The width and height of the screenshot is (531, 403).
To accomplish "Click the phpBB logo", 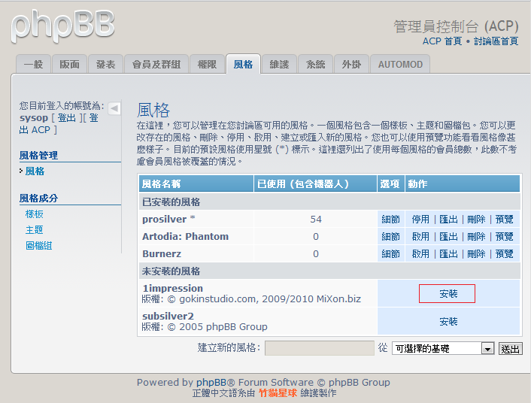I will tap(62, 25).
